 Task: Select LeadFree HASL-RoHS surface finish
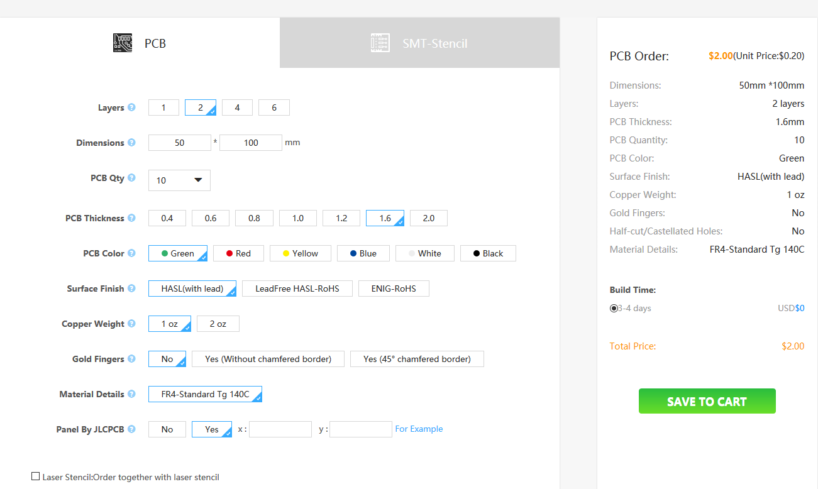pyautogui.click(x=297, y=288)
